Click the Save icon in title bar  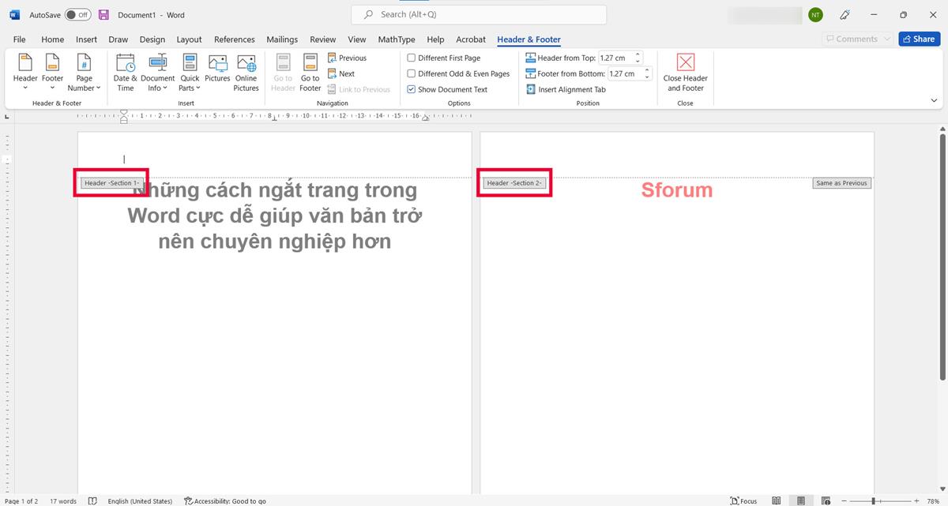tap(103, 15)
